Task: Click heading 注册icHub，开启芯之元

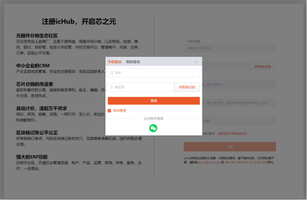Action: click(x=79, y=21)
